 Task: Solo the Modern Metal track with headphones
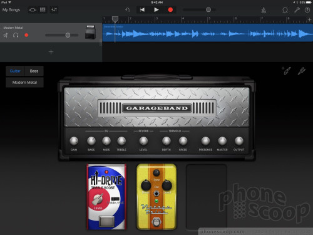[16, 35]
